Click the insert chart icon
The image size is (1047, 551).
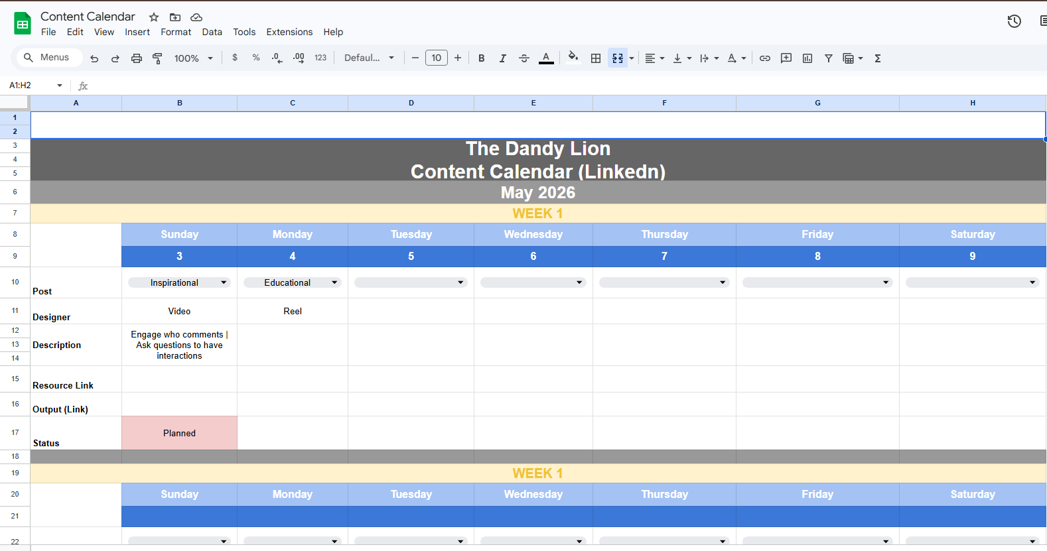807,58
